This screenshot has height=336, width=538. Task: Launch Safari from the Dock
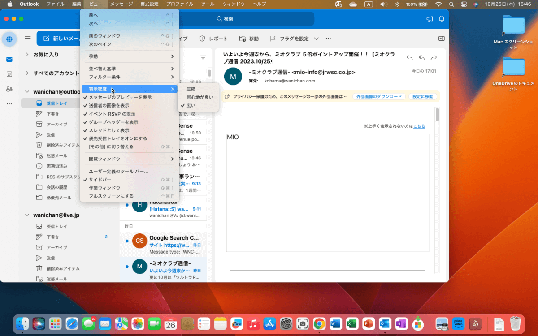[x=72, y=323]
